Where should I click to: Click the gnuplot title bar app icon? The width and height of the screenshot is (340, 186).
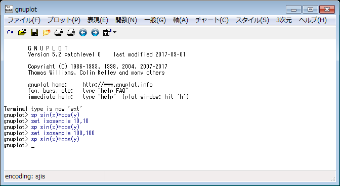click(x=9, y=9)
